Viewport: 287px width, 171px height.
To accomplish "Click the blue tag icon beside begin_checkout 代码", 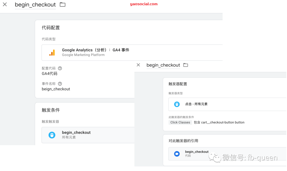I will click(x=177, y=154).
